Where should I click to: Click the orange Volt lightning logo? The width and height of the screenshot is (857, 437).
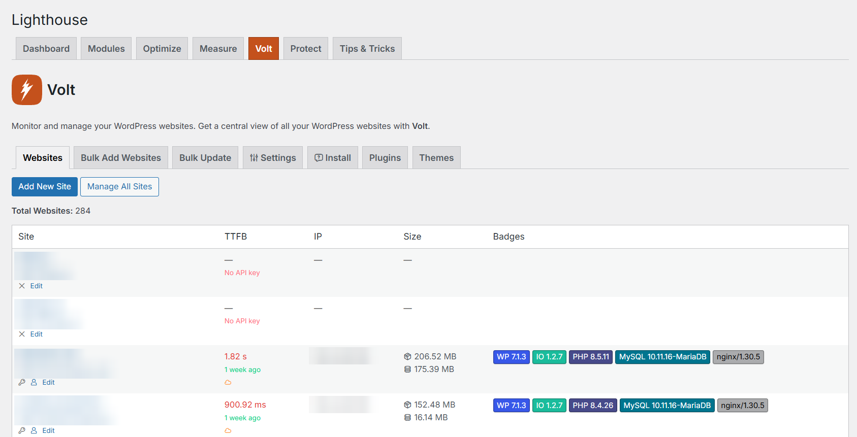point(27,90)
